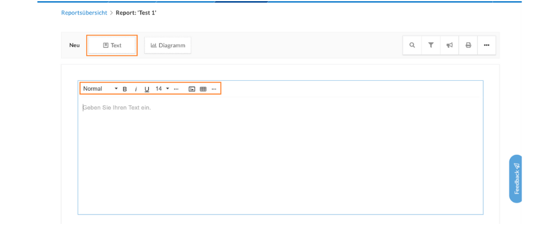
Task: Click the megaphone announce icon
Action: pyautogui.click(x=449, y=45)
